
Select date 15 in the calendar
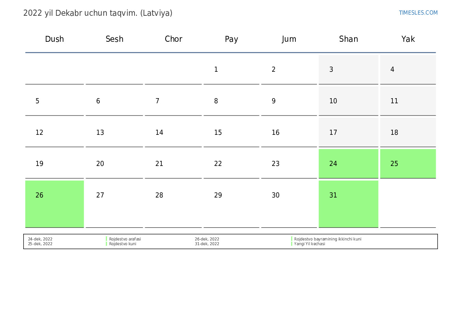click(x=218, y=132)
